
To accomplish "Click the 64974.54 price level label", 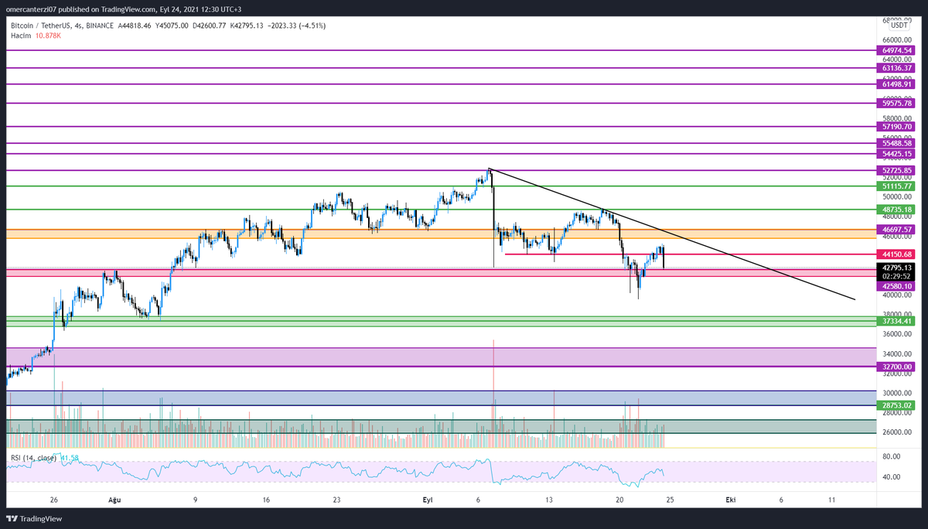I will coord(896,50).
